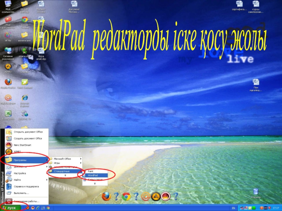Click Nero icon in Quick Launch bar
The height and width of the screenshot is (211, 282).
tap(33, 208)
